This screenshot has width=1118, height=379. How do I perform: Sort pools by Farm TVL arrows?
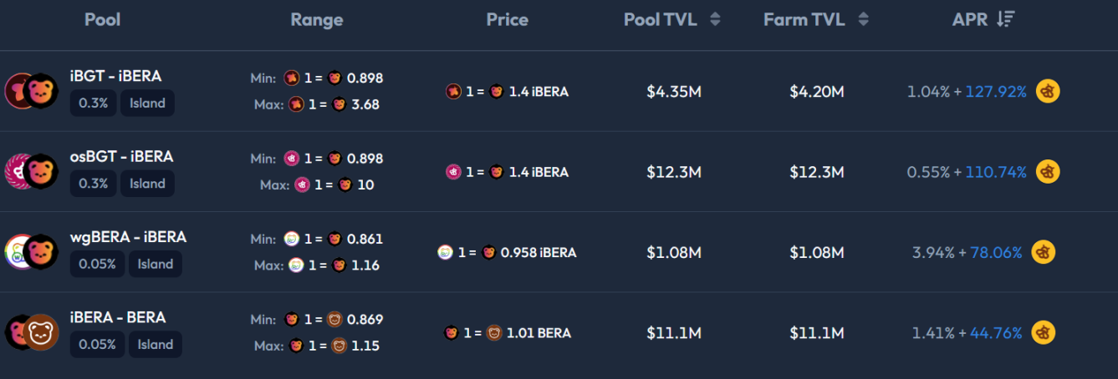pyautogui.click(x=863, y=19)
